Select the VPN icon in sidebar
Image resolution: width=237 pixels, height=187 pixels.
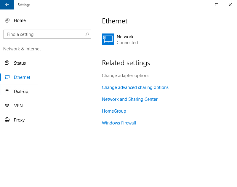pyautogui.click(x=7, y=106)
